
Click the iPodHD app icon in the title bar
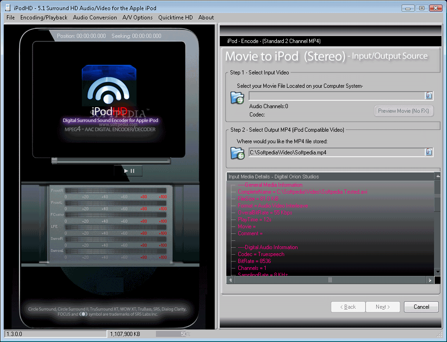[8, 8]
